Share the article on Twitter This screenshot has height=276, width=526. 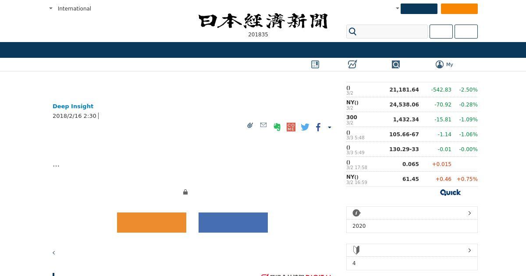(x=305, y=127)
